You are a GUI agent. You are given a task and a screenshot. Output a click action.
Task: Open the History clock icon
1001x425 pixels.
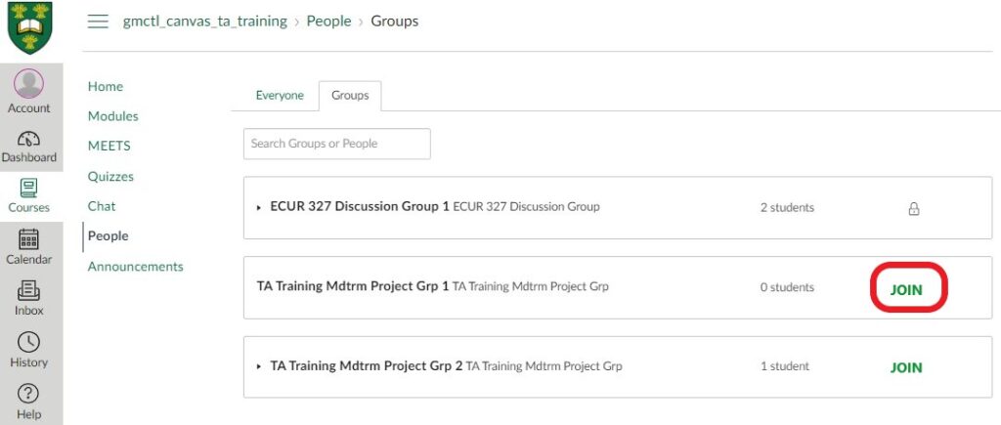(29, 342)
